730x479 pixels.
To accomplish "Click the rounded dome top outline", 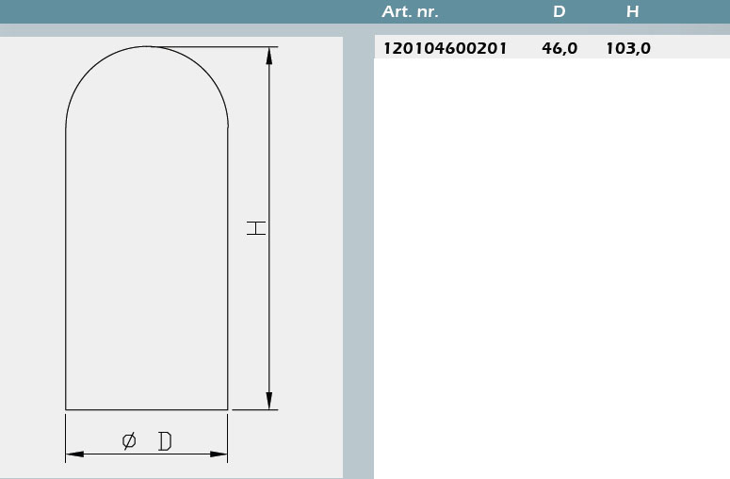I will coord(147,46).
